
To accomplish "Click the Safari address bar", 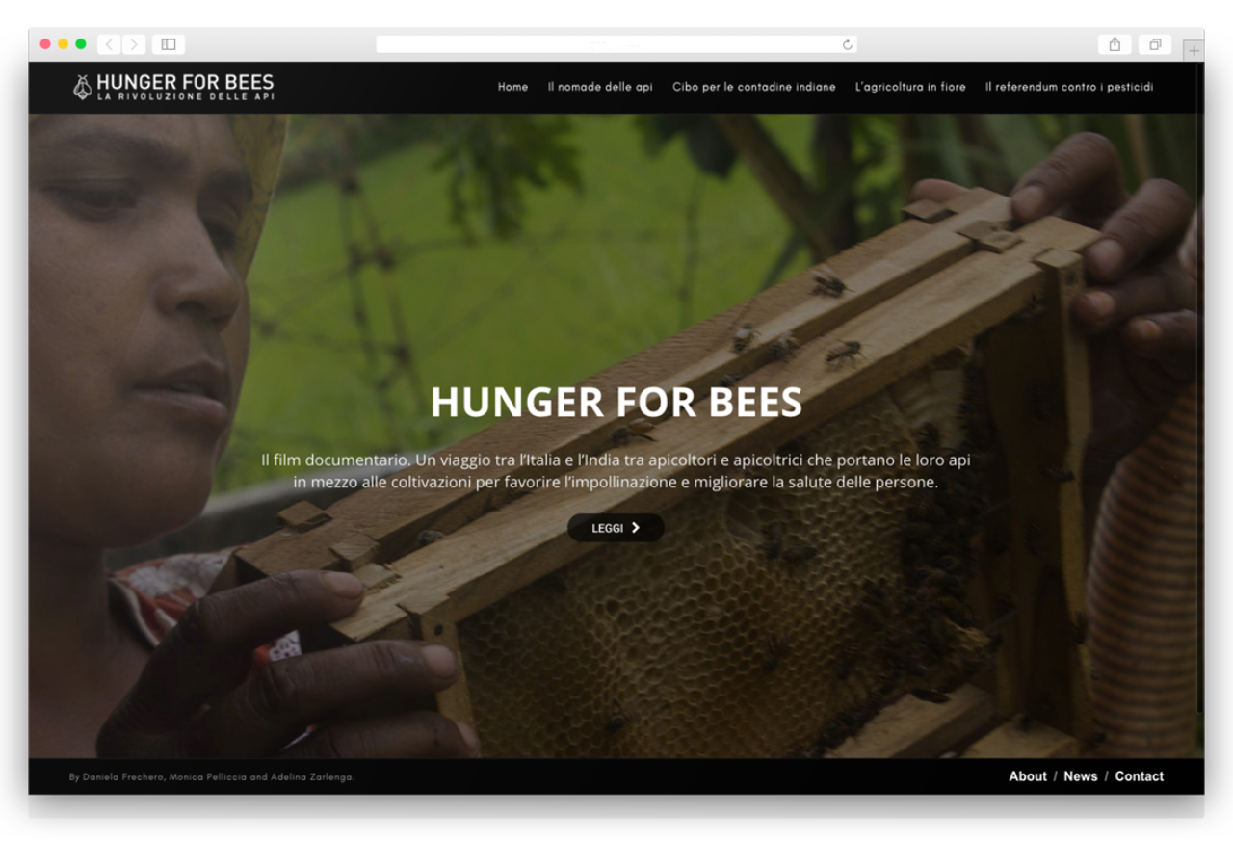I will pos(616,44).
